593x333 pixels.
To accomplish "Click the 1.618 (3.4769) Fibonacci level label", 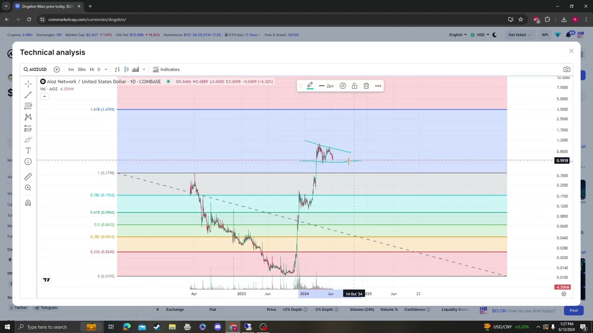I will pyautogui.click(x=102, y=109).
